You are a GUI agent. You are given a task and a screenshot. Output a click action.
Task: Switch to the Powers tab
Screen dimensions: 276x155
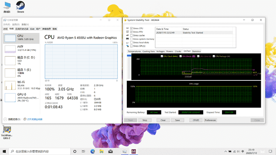pyautogui.click(x=169, y=51)
